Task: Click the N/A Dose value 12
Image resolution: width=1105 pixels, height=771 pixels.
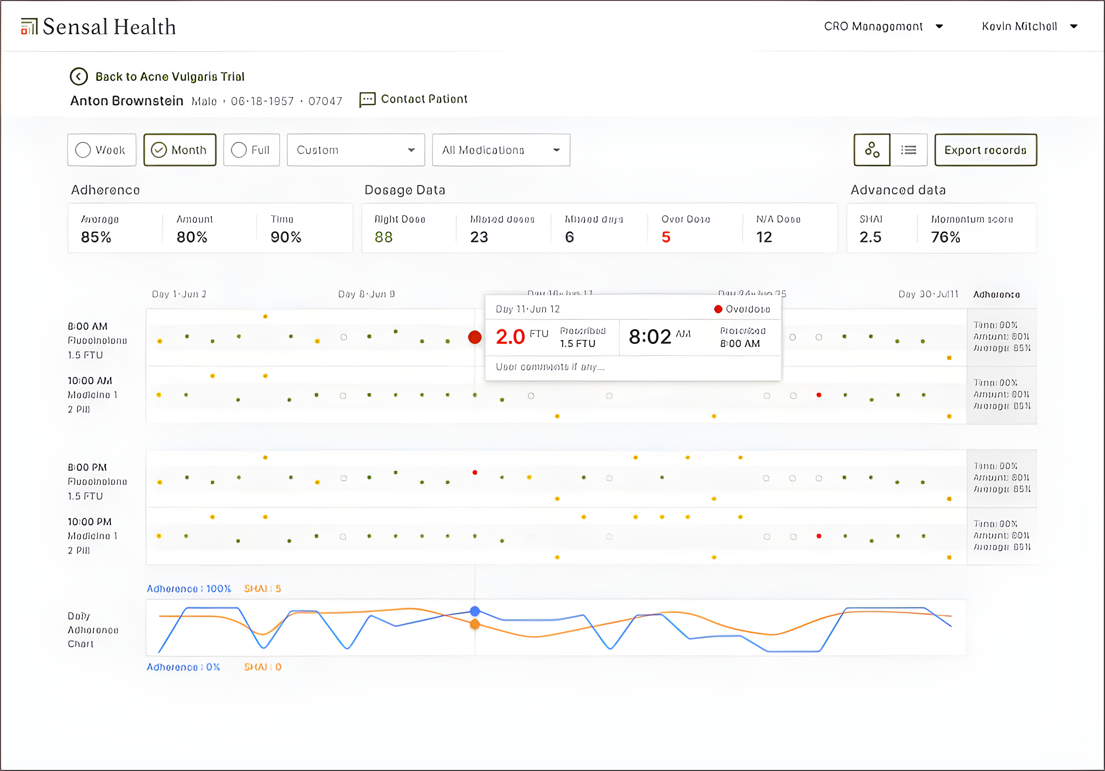Action: [764, 237]
